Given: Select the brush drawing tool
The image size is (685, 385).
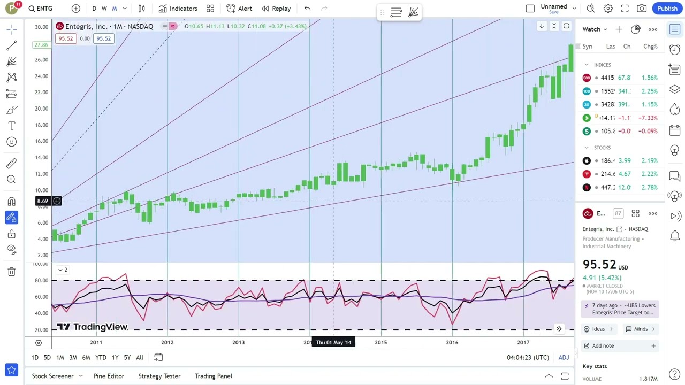Looking at the screenshot, I should 11,110.
